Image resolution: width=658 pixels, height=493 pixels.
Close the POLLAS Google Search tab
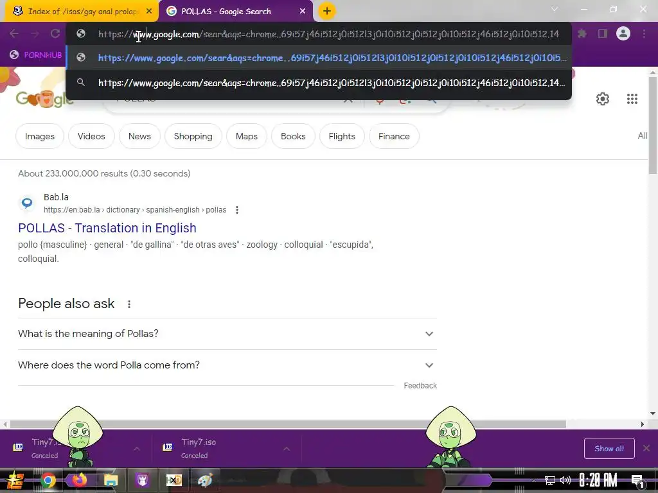tap(303, 12)
